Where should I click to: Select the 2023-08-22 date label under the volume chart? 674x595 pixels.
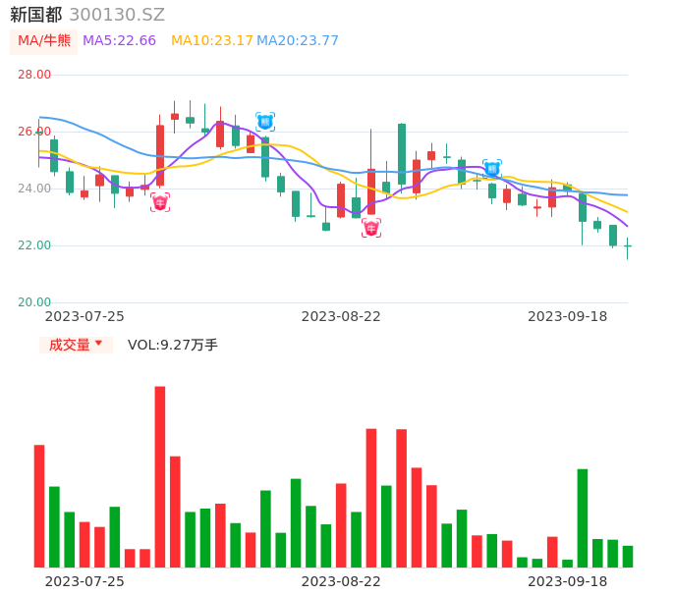[x=341, y=581]
